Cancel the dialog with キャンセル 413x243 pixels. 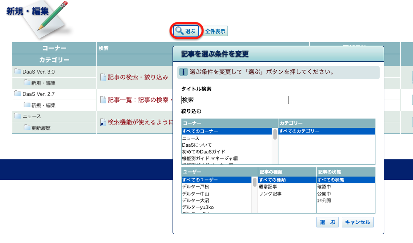point(357,222)
